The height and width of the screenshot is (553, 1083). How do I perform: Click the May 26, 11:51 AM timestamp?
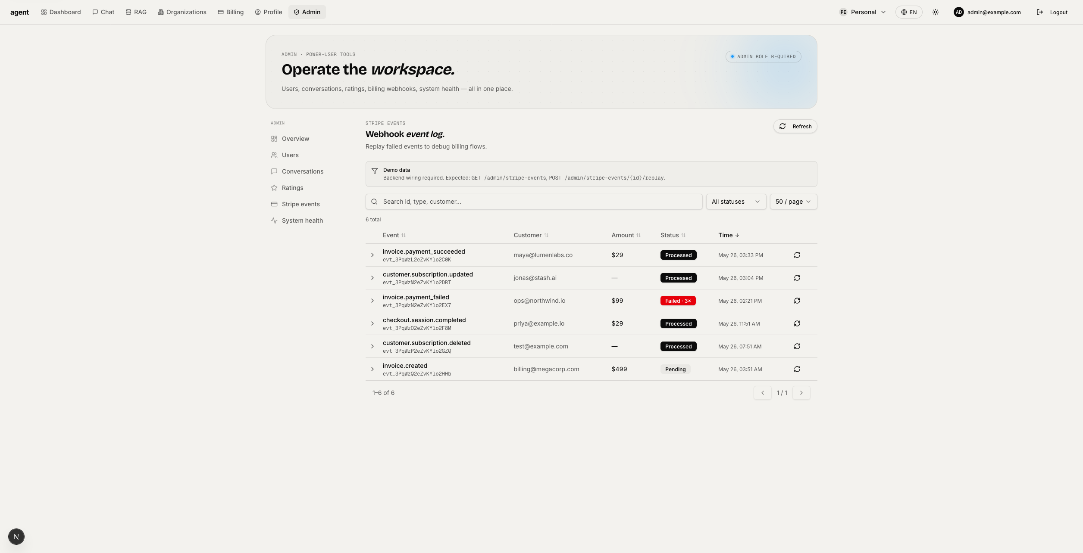[739, 323]
